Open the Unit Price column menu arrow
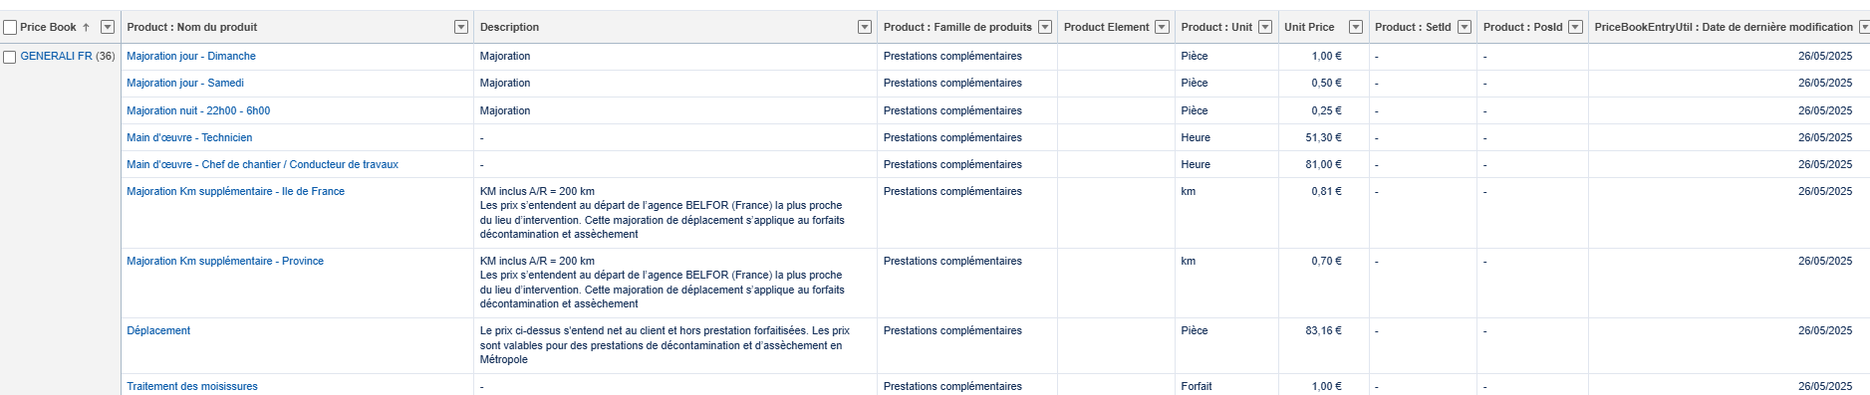This screenshot has width=1870, height=395. click(x=1356, y=27)
